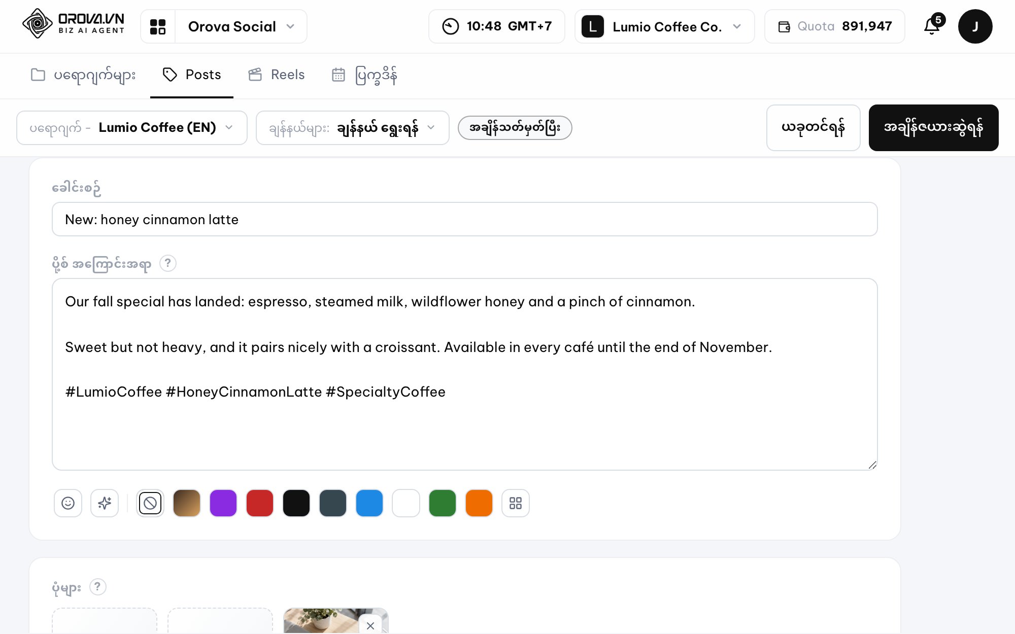Click the title field 'New: honey cinnamon latte'

(465, 219)
